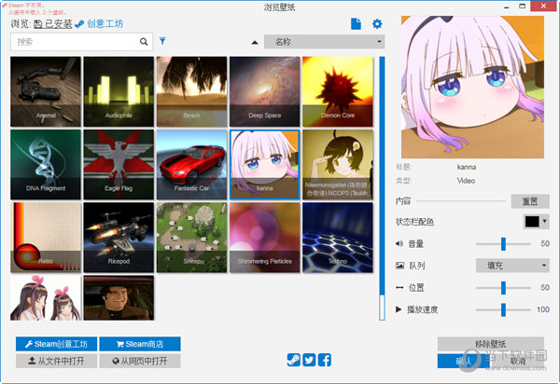Viewport: 560px width, 384px height.
Task: Select the Arsenal wallpaper thumbnail
Action: pos(46,91)
